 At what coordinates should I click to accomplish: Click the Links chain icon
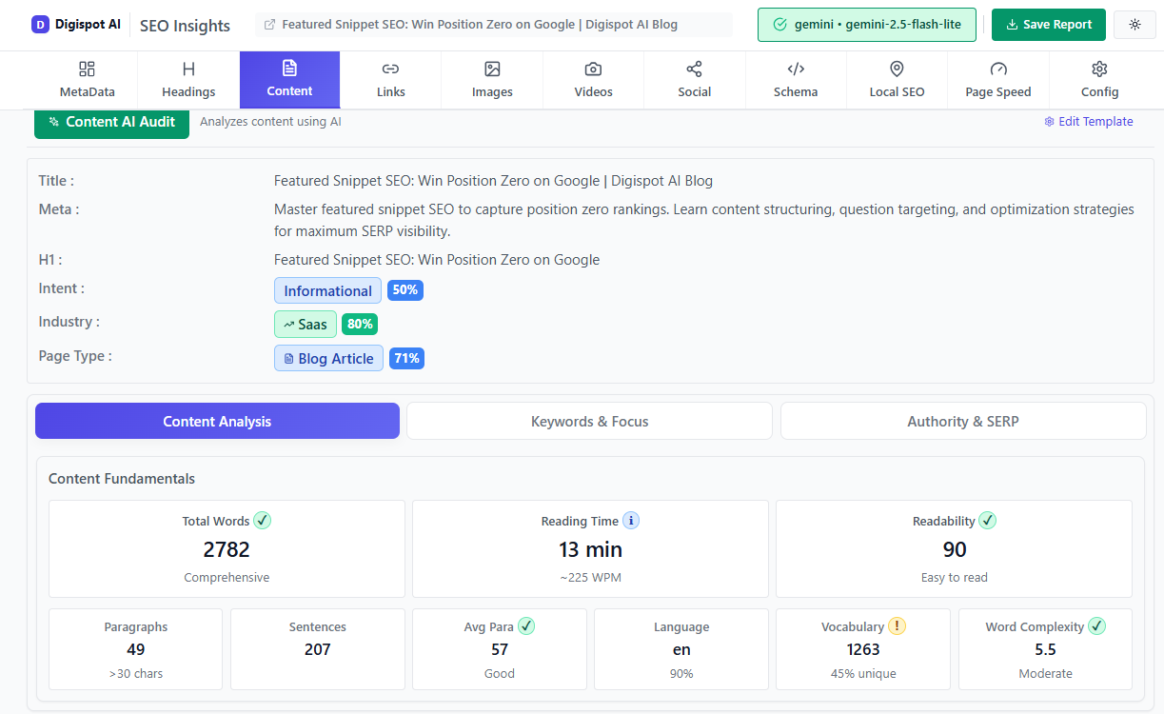pyautogui.click(x=390, y=69)
